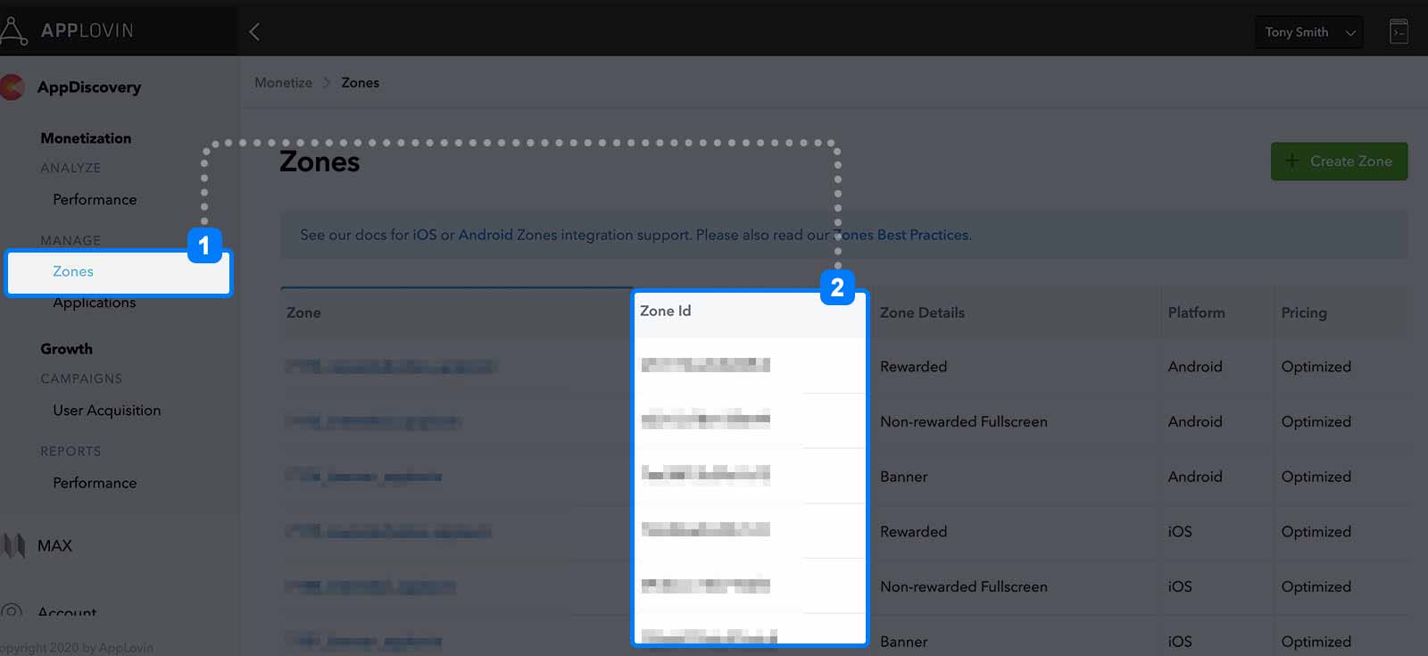Open the iOS docs link
Viewport: 1428px width, 656px height.
coord(425,235)
